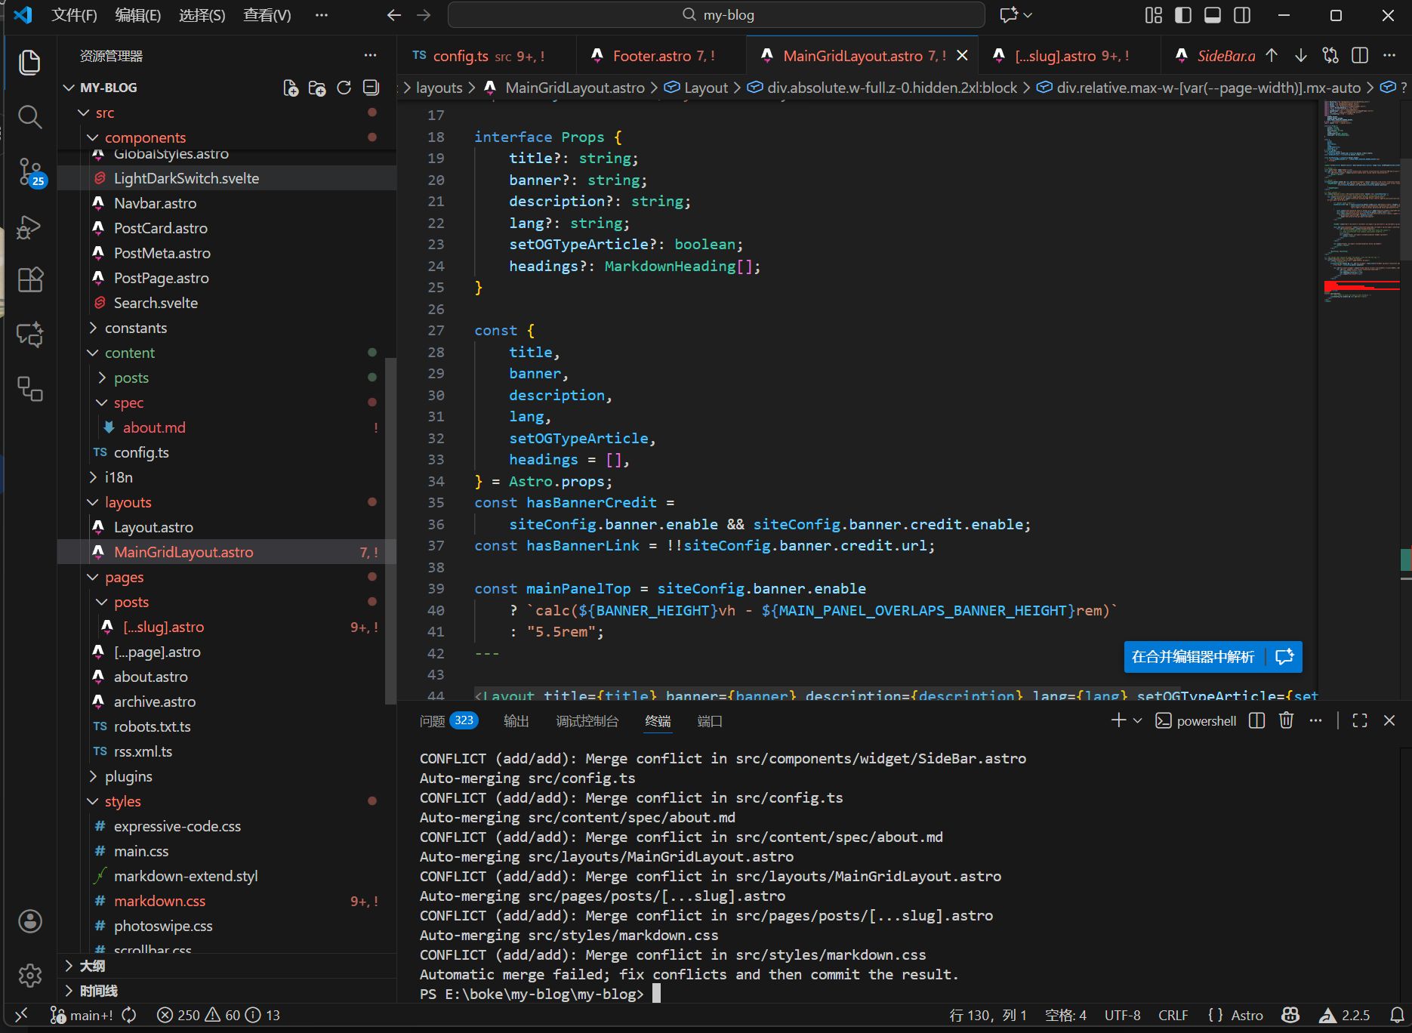Click 在合并编辑器中解析 button
This screenshot has width=1412, height=1033.
tap(1193, 657)
